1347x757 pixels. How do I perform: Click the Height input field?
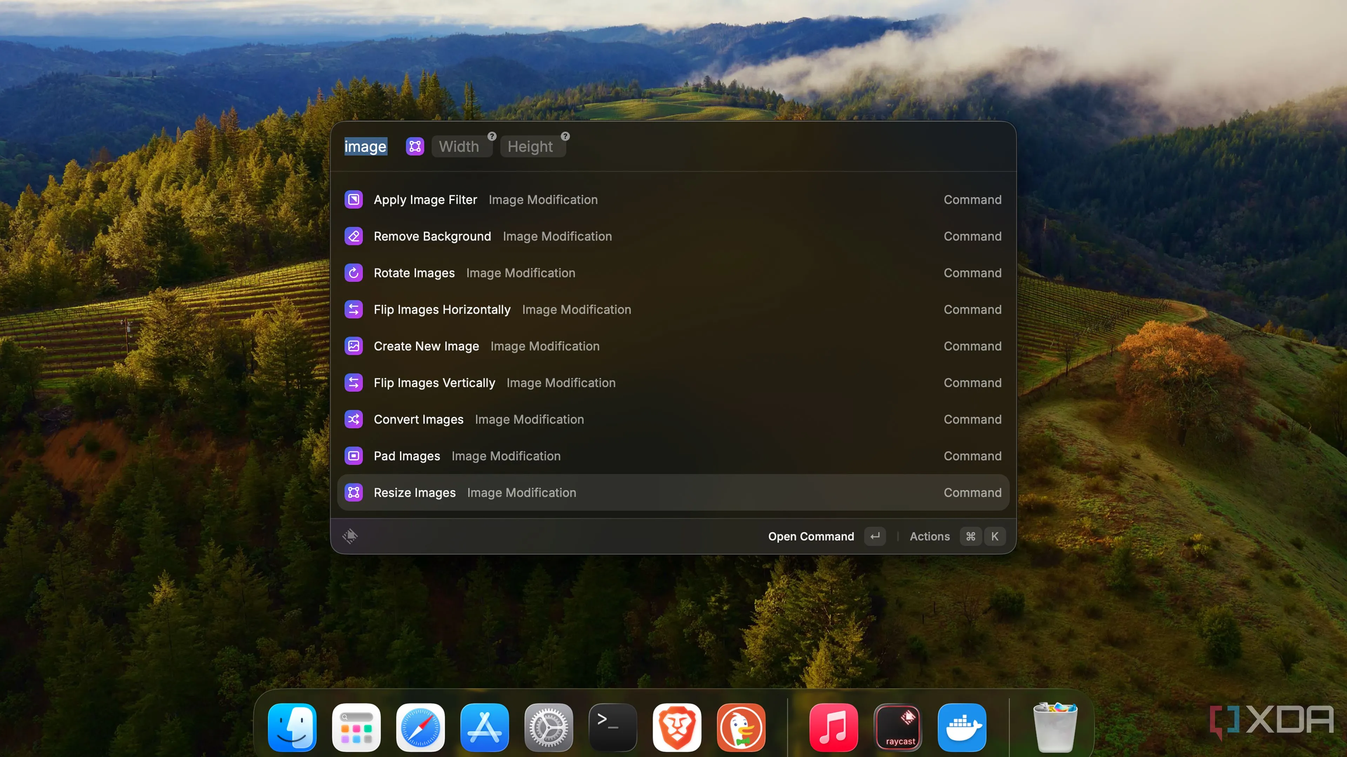pyautogui.click(x=530, y=147)
